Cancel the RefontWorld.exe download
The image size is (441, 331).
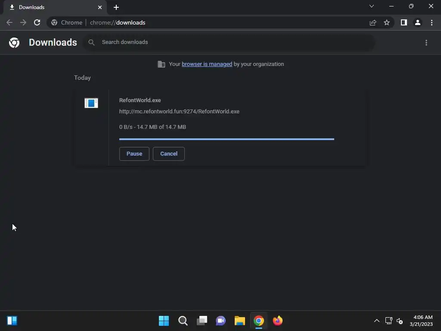point(169,154)
